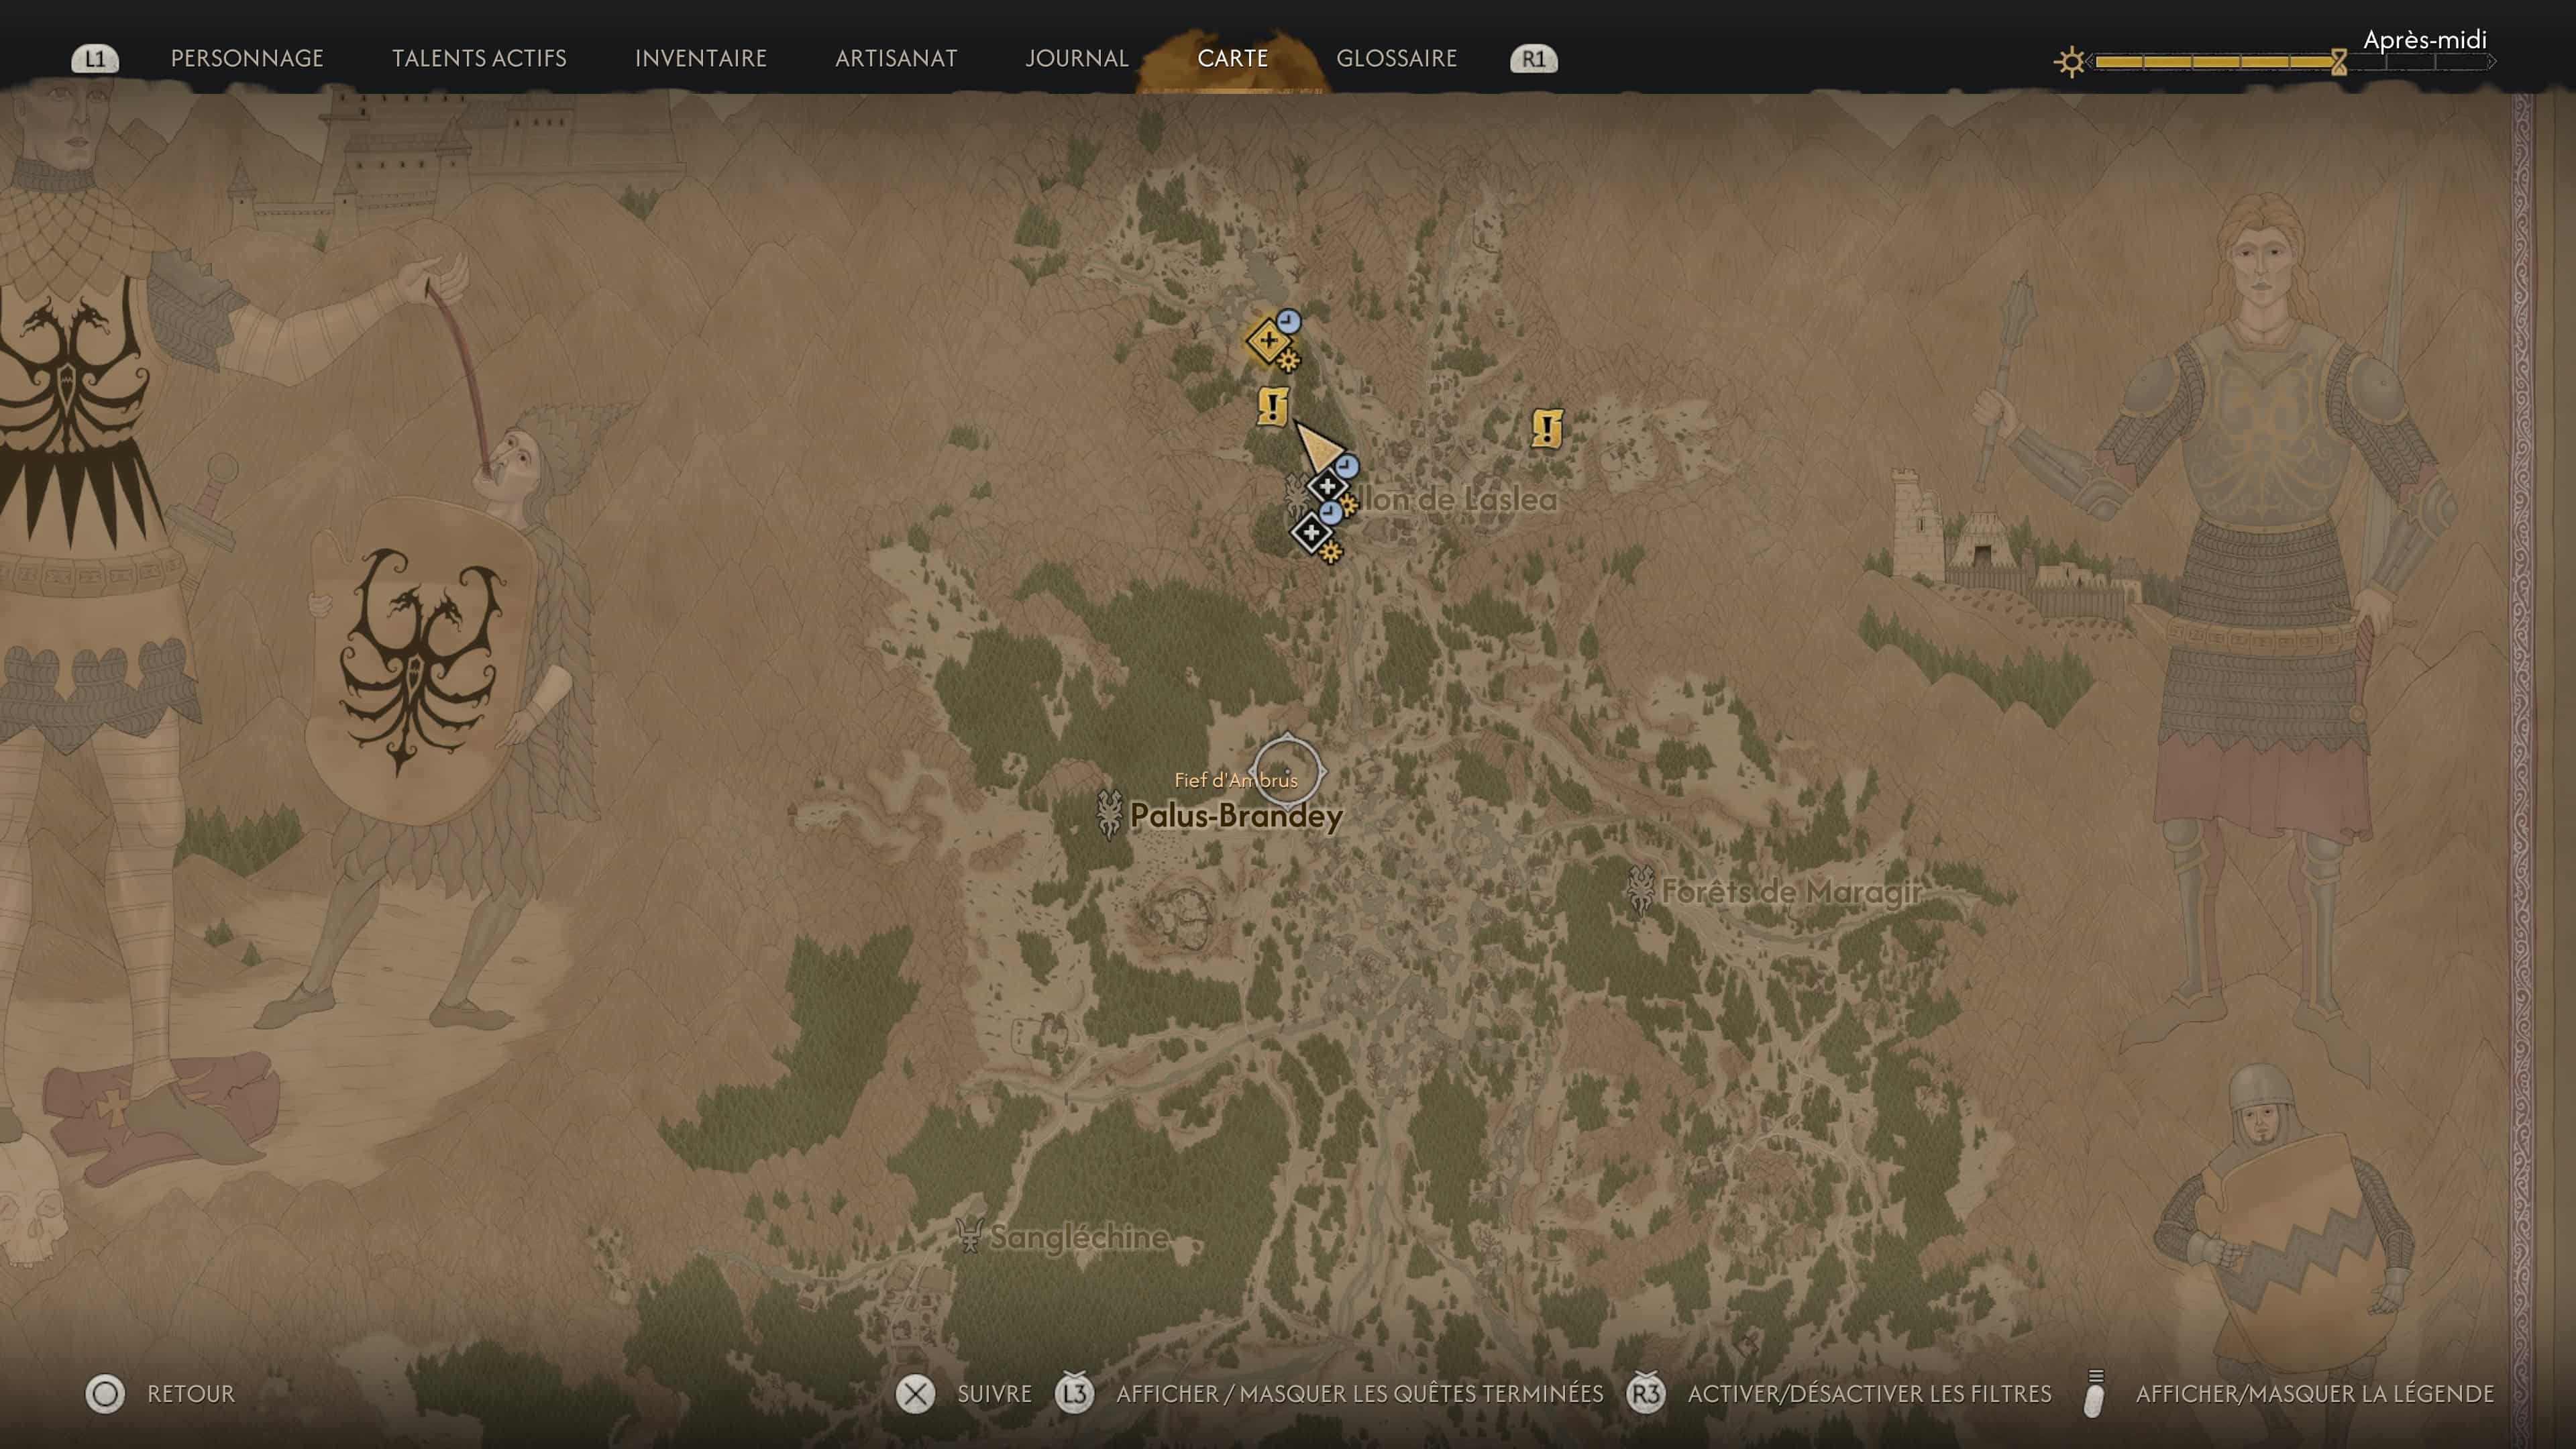Toggle Activer/Désactiver les filtres
2576x1449 pixels.
[x=1869, y=1394]
